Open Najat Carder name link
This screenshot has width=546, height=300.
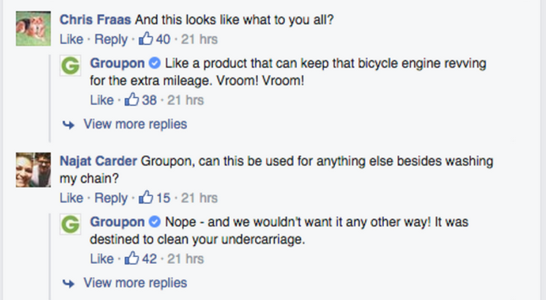pos(98,161)
